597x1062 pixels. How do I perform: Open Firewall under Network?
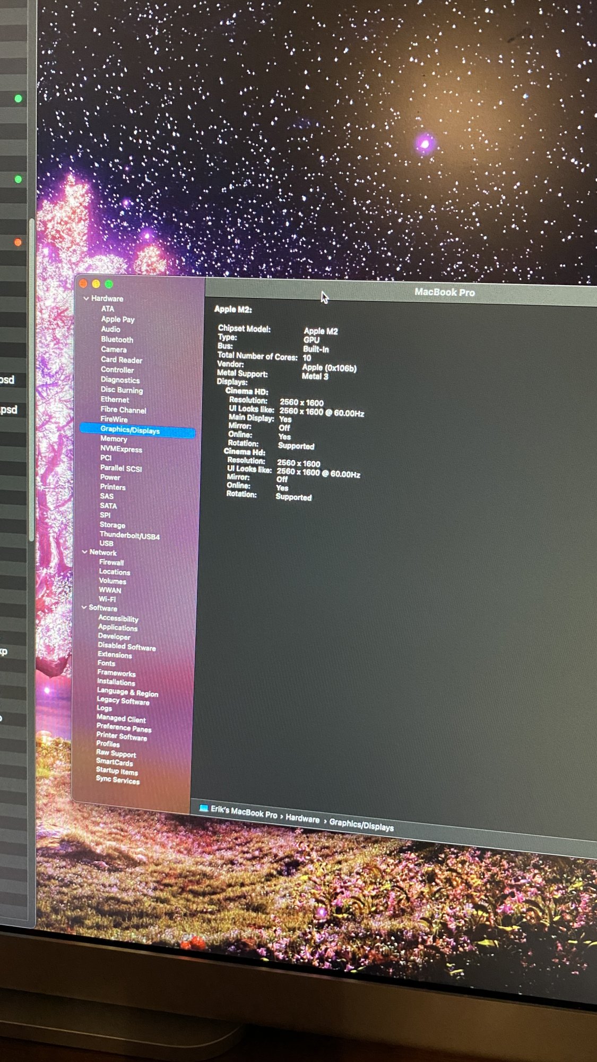(111, 562)
